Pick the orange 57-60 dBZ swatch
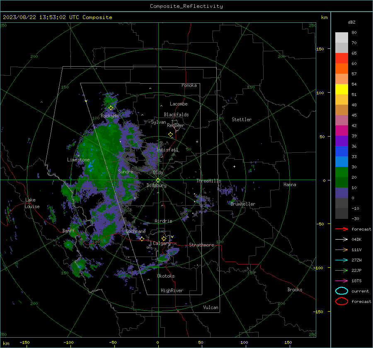 342,69
